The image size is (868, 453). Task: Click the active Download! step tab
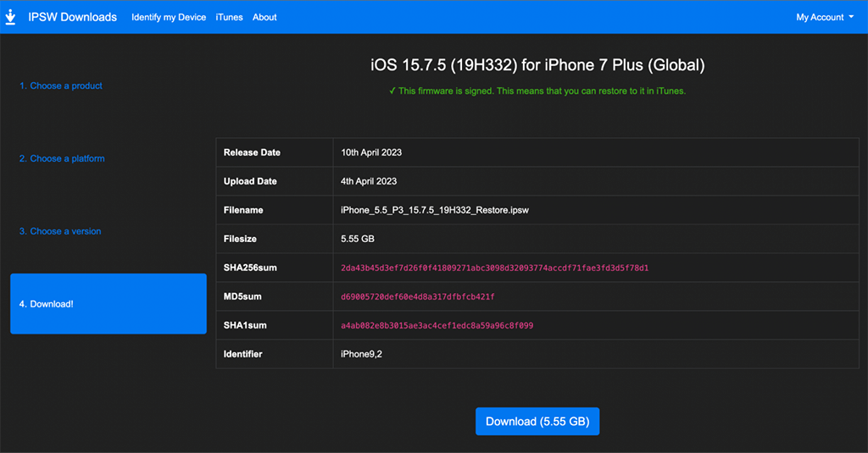tap(108, 304)
